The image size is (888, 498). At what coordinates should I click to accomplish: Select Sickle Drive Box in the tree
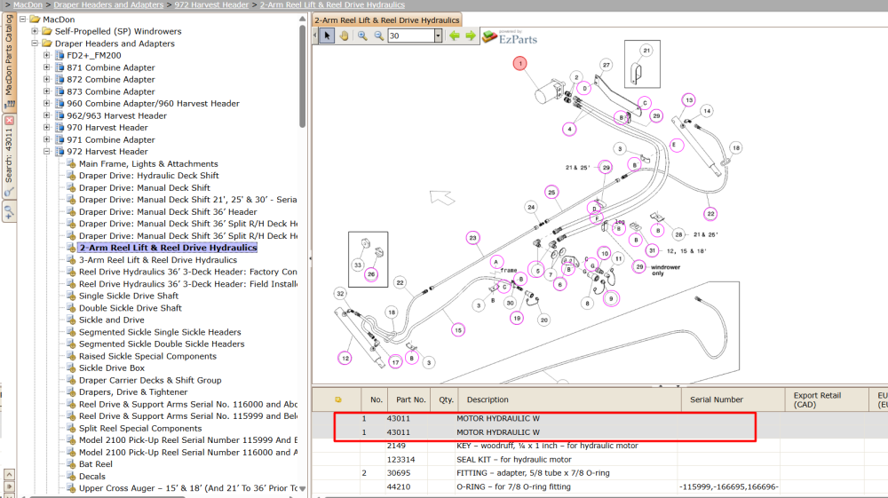coord(112,368)
